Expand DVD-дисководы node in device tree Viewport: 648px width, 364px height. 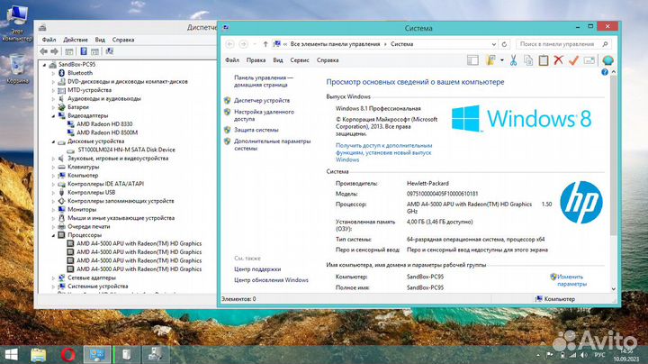point(53,82)
